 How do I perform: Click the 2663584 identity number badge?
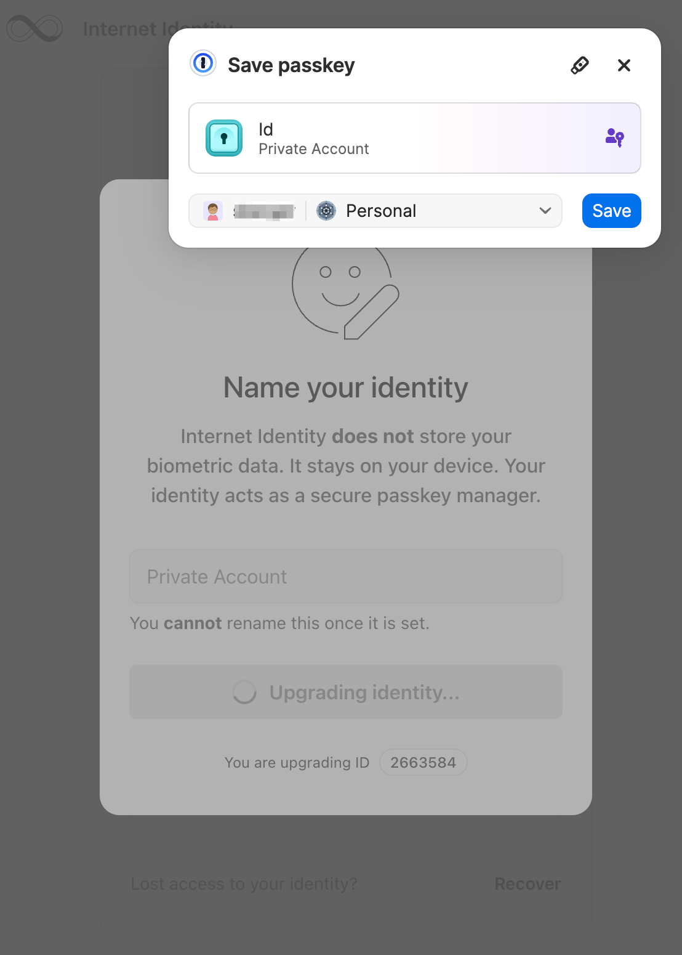point(423,762)
